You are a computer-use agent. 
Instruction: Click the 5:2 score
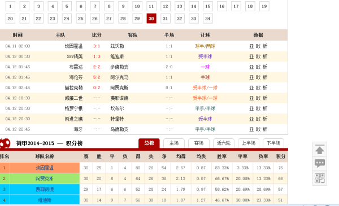coord(97,77)
